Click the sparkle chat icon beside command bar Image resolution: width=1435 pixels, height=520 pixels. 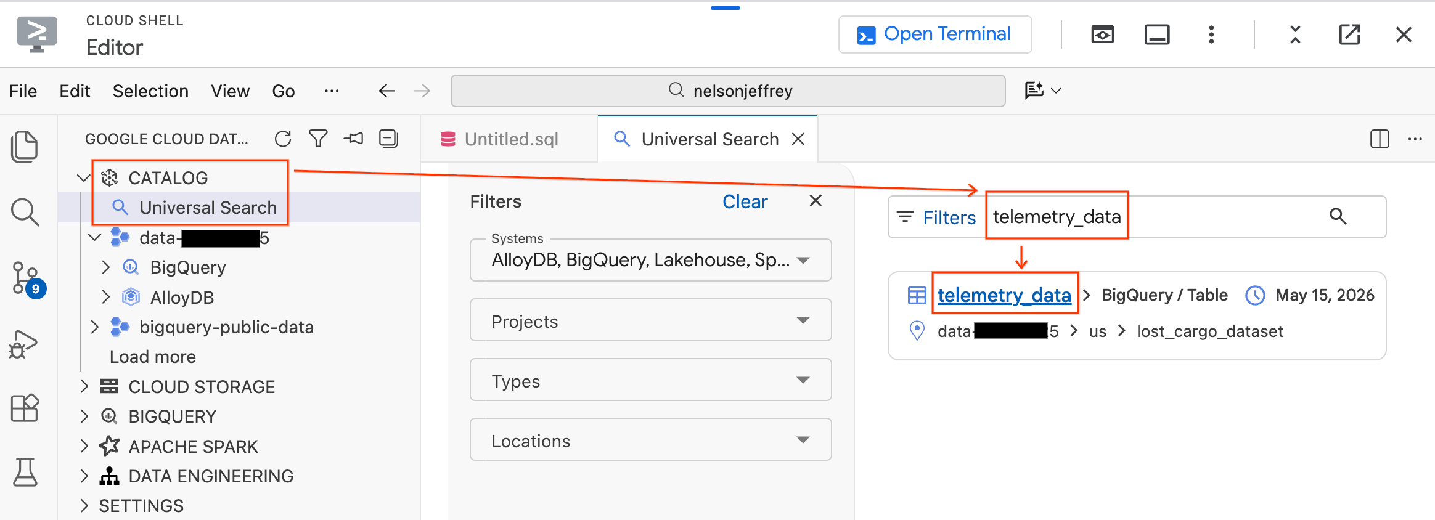coord(1034,91)
